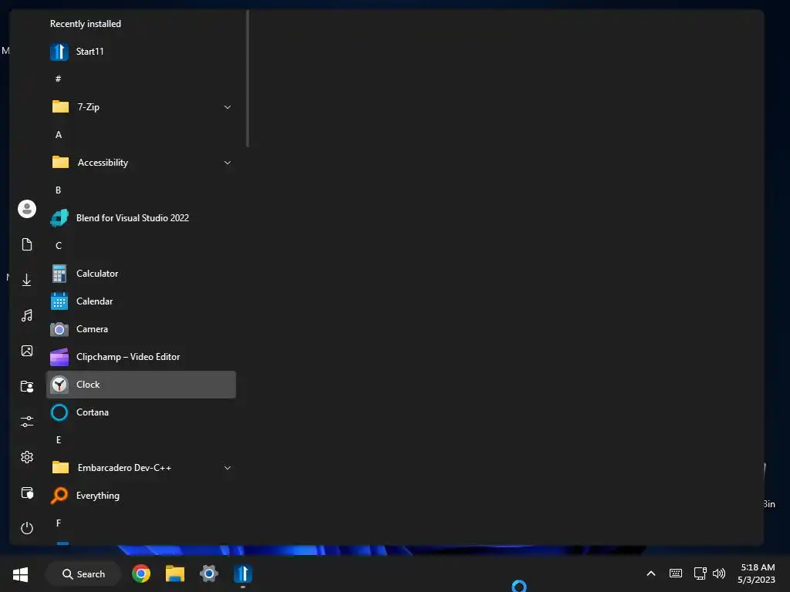Image resolution: width=790 pixels, height=592 pixels.
Task: Click the Power button in sidebar
Action: 27,528
